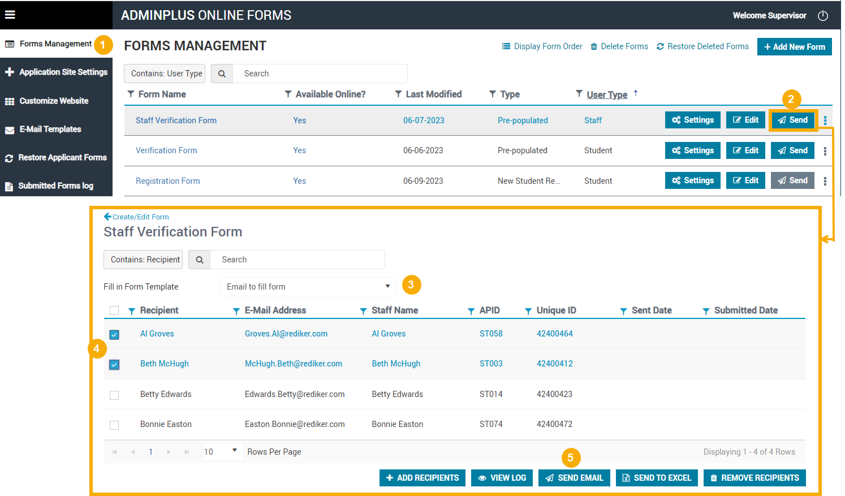
Task: Click the Type column filter icon
Action: click(493, 94)
